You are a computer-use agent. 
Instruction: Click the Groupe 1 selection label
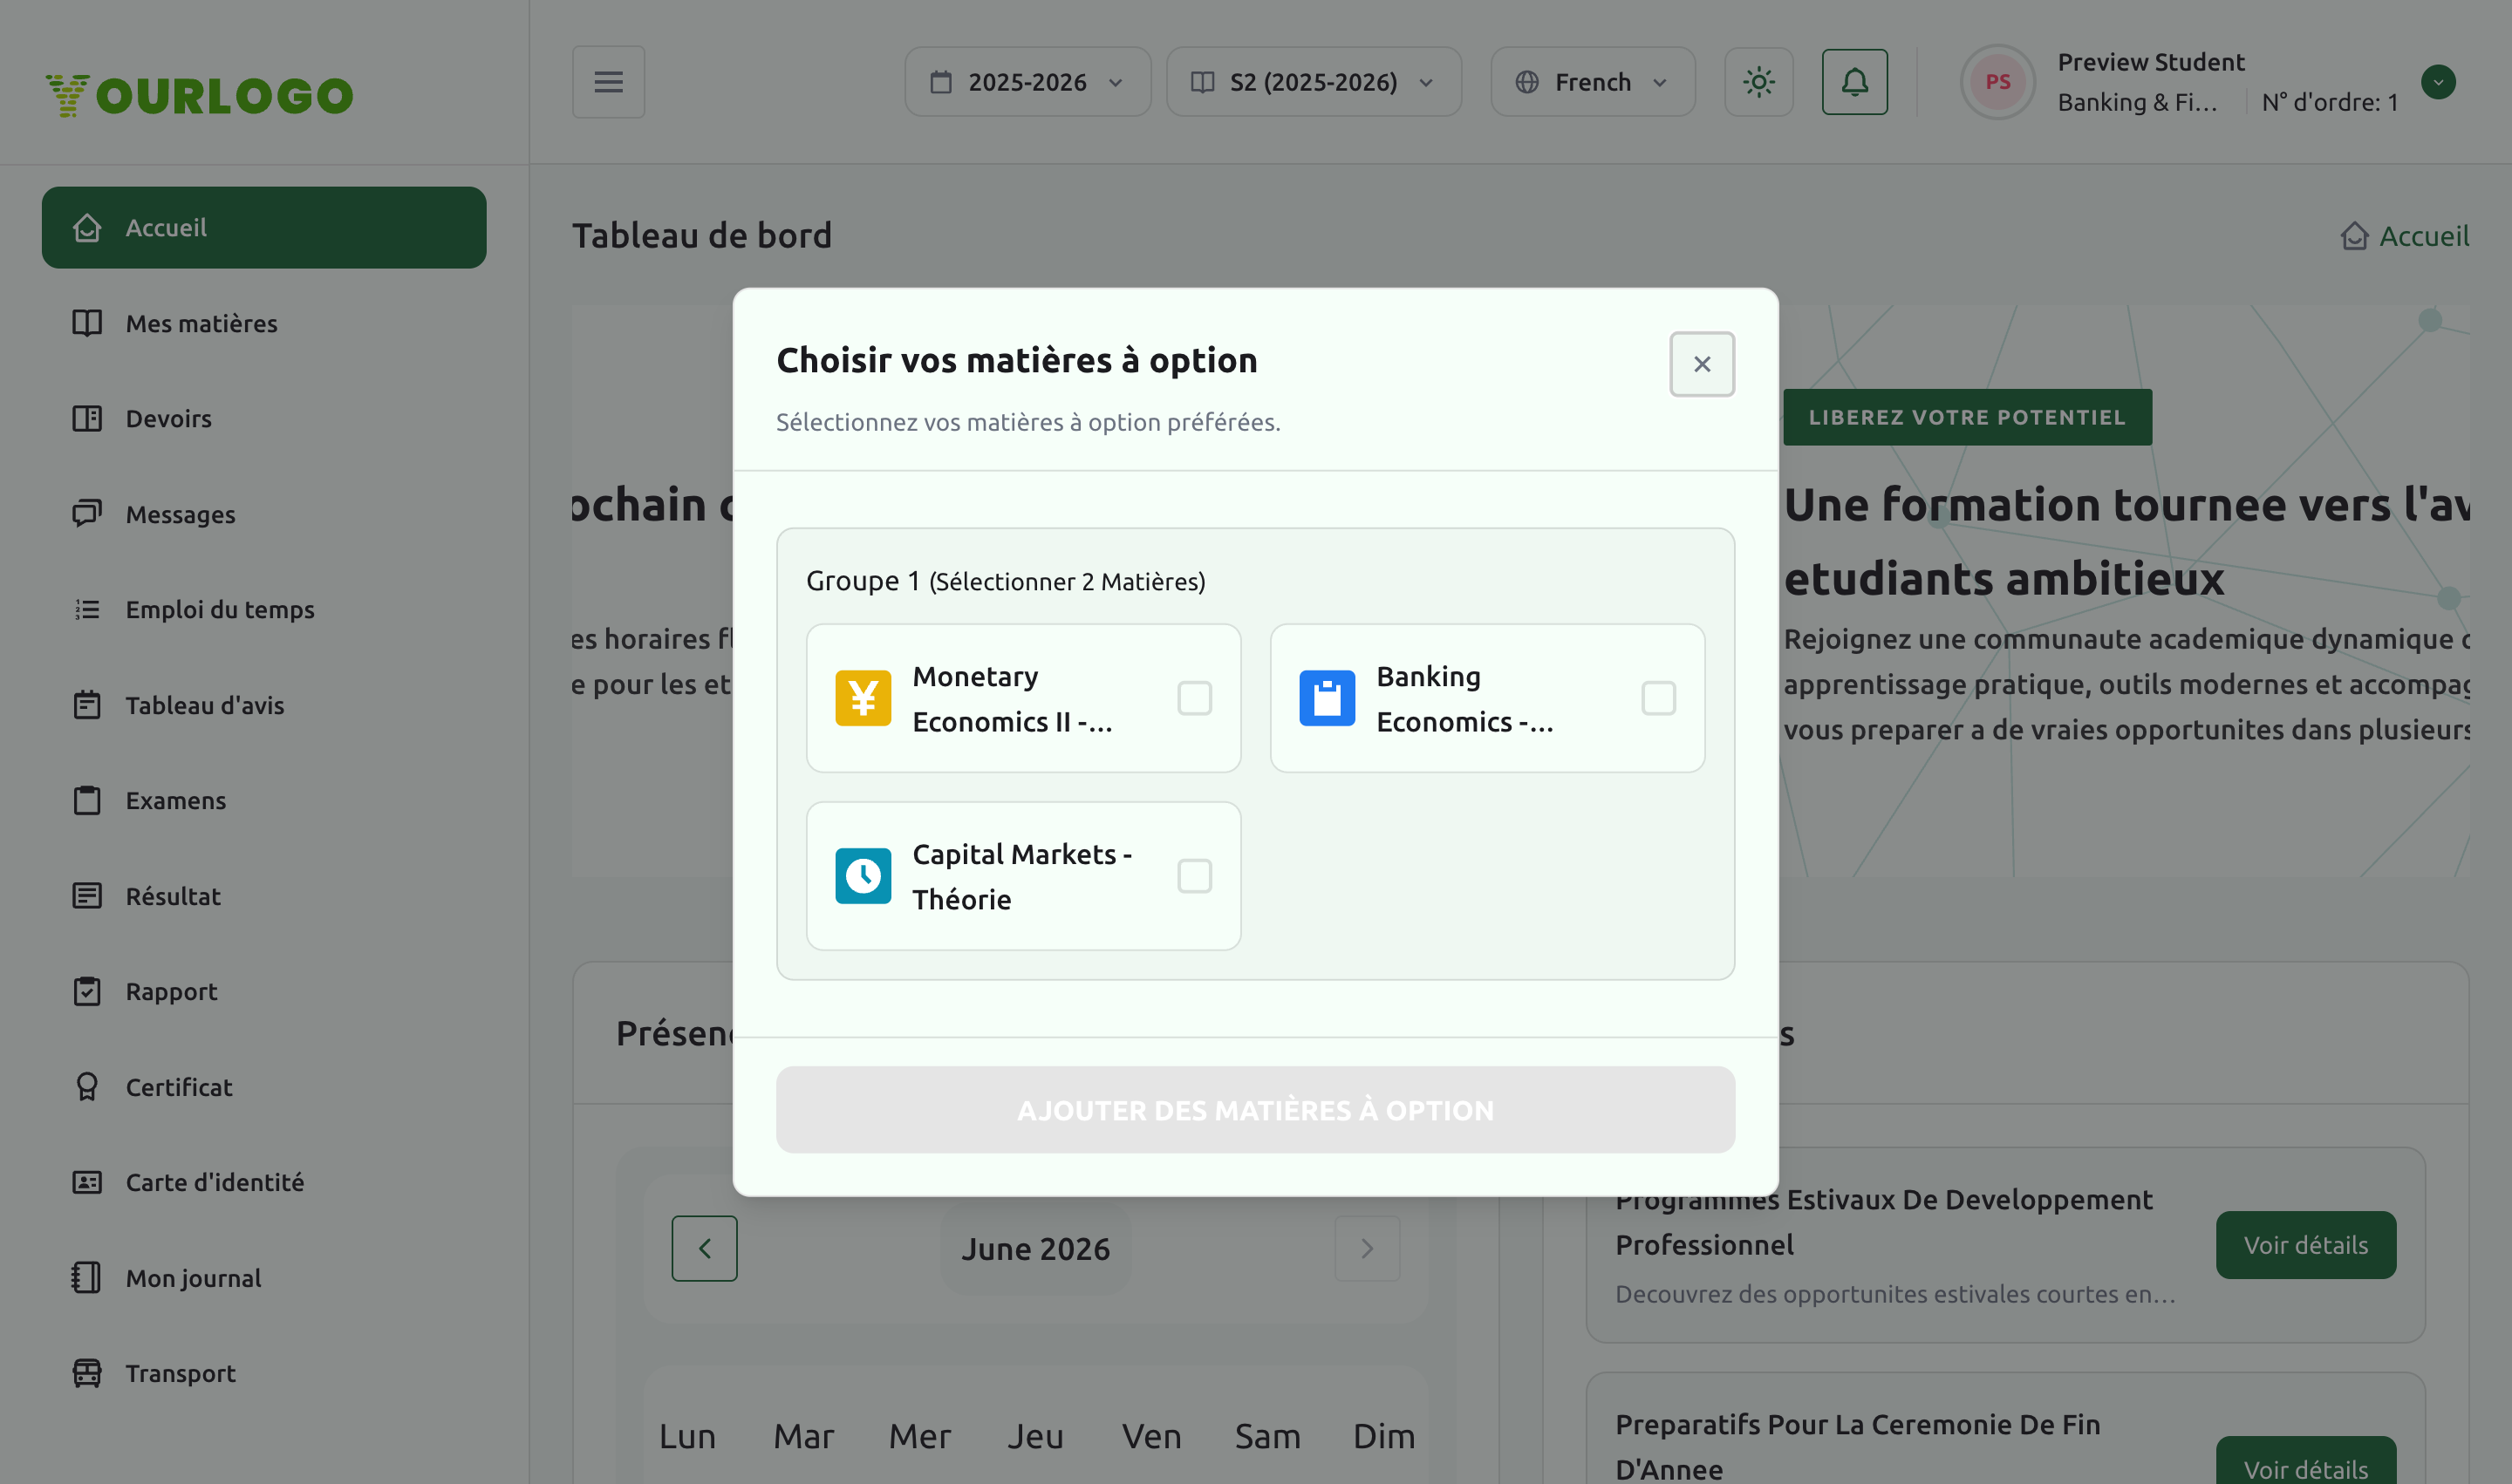point(1006,581)
